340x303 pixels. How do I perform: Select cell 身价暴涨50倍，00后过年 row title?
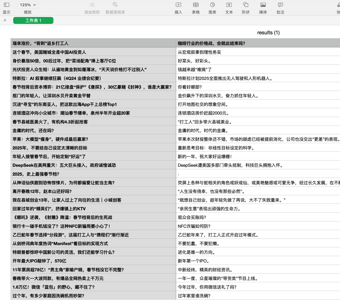pyautogui.click(x=93, y=61)
